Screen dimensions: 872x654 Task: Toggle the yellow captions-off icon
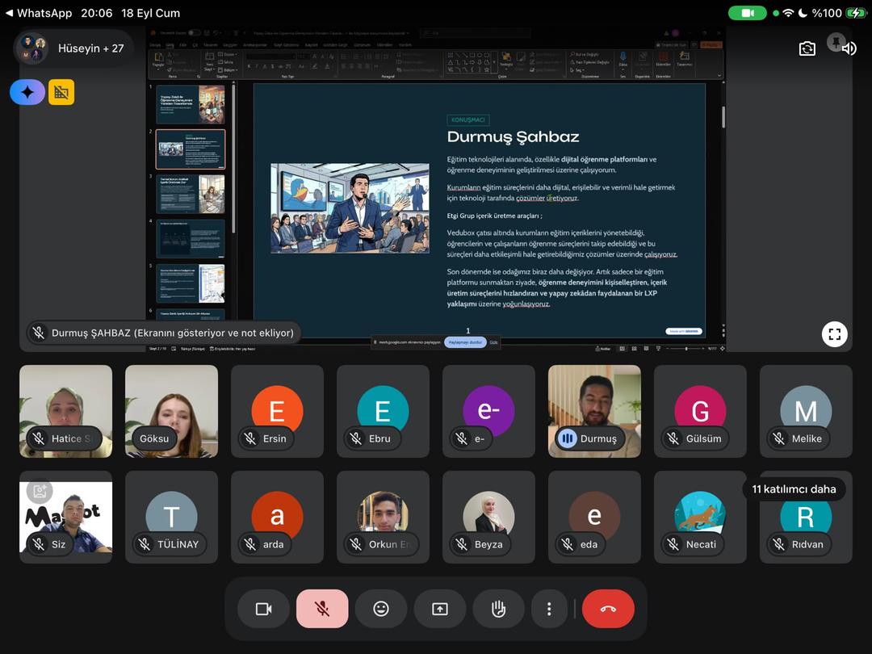tap(61, 92)
